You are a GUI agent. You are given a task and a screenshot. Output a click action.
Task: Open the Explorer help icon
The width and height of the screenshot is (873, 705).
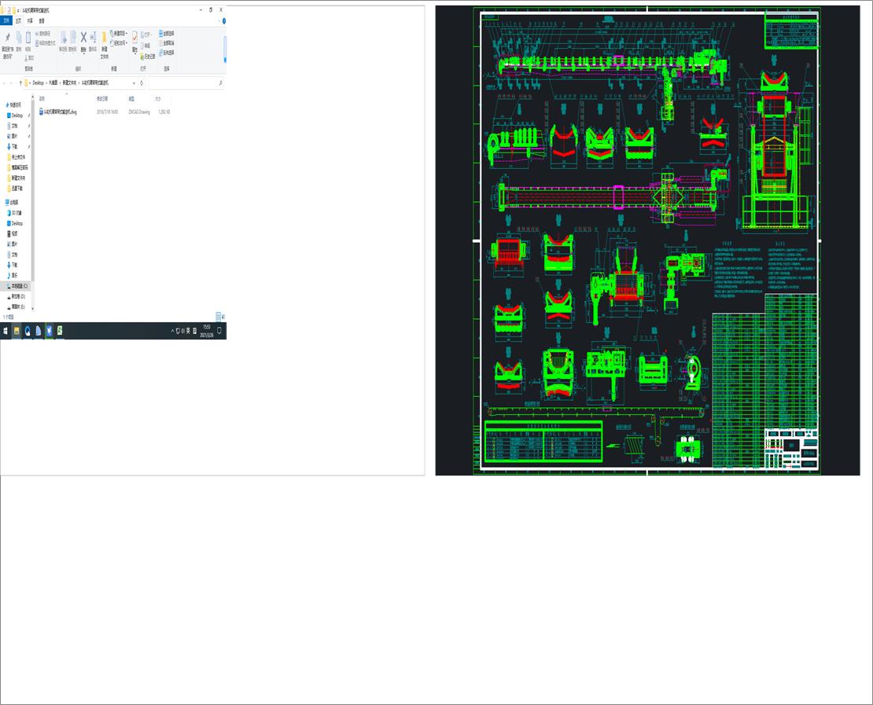[224, 20]
